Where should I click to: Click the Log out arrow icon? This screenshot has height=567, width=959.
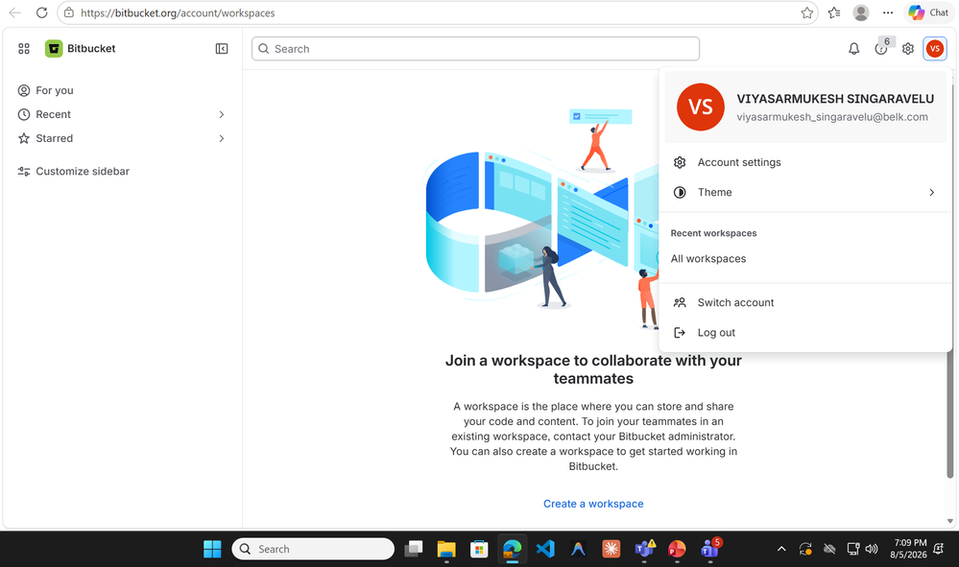coord(680,332)
